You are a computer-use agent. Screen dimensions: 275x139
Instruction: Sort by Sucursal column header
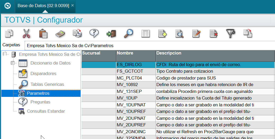[x=99, y=56]
